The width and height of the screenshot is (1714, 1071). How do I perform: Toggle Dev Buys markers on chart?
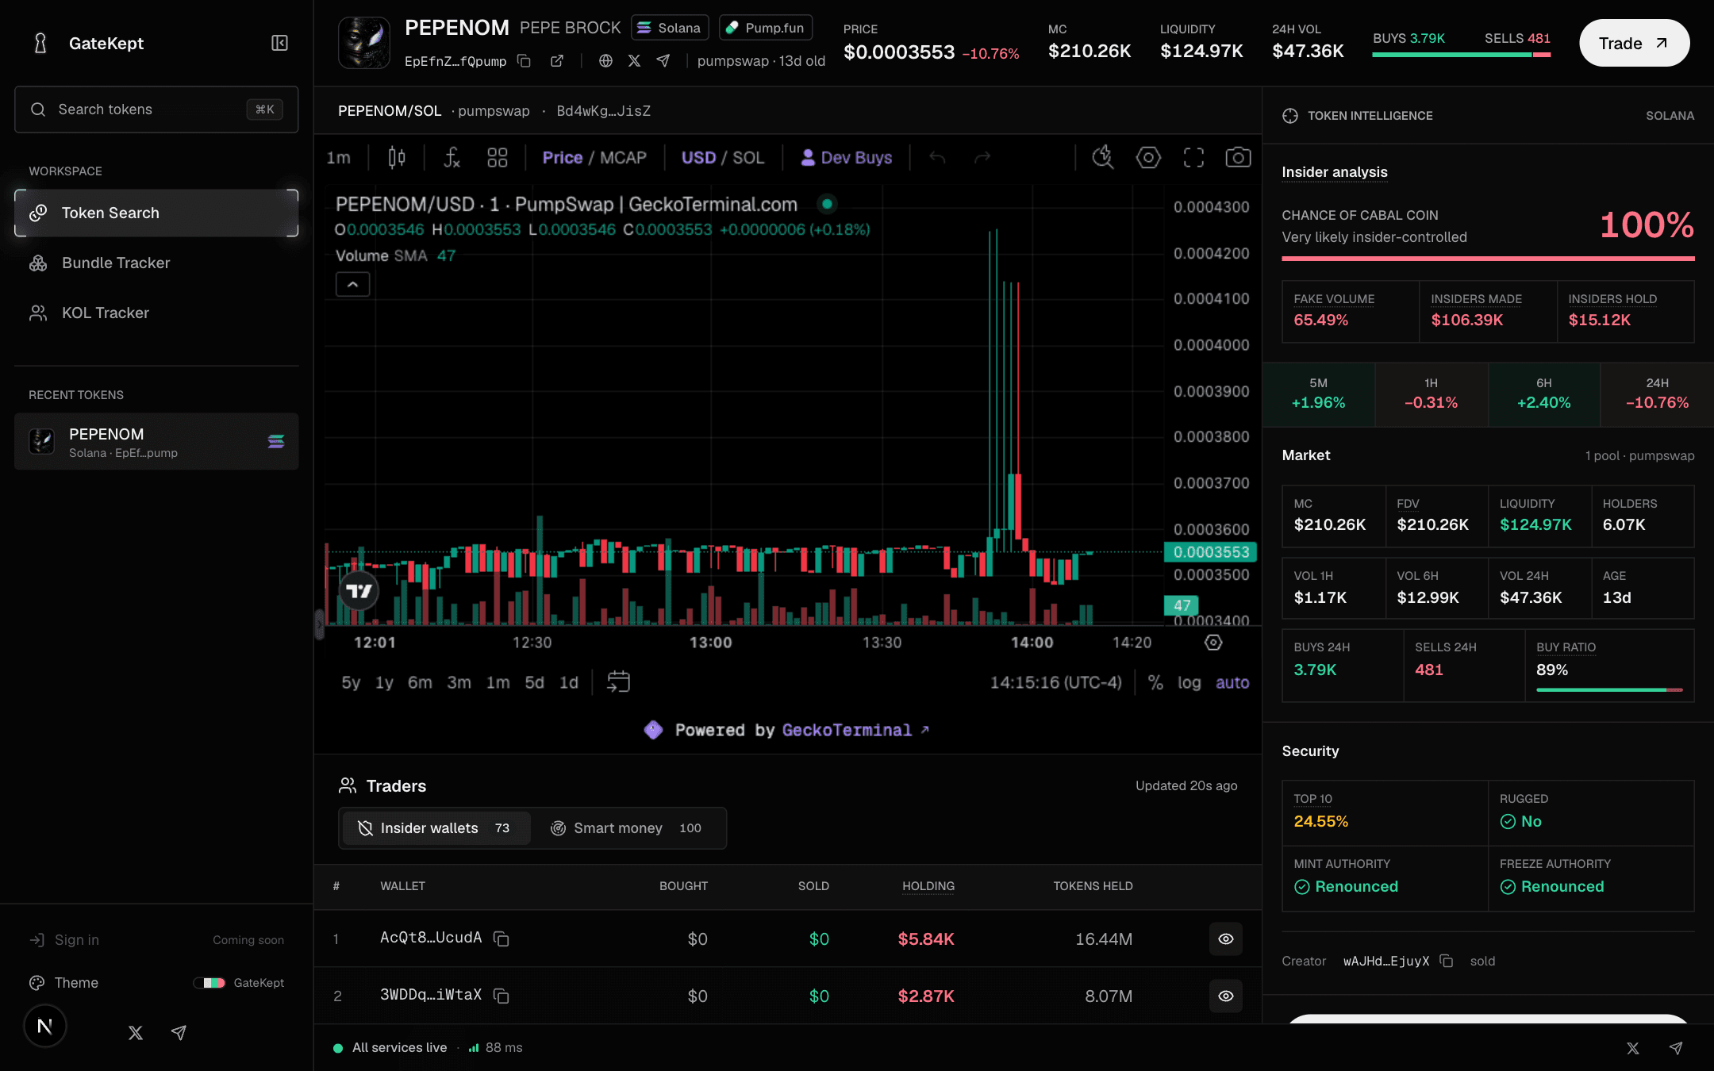(846, 158)
